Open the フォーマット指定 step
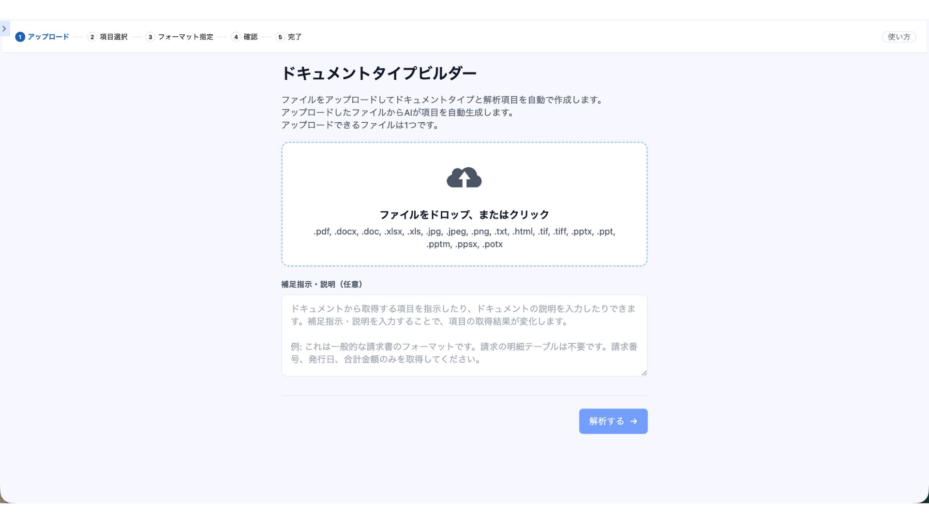This screenshot has height=522, width=929. coord(185,37)
